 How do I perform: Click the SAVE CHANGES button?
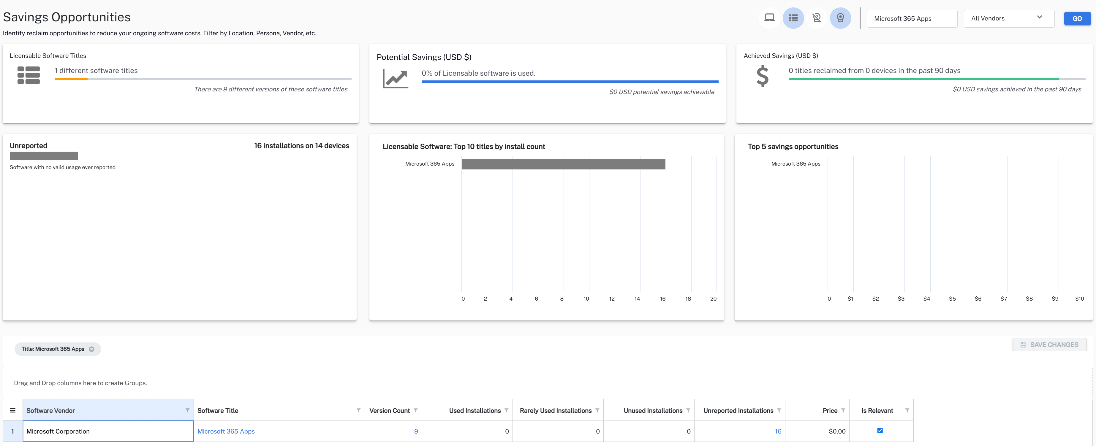[x=1049, y=345]
